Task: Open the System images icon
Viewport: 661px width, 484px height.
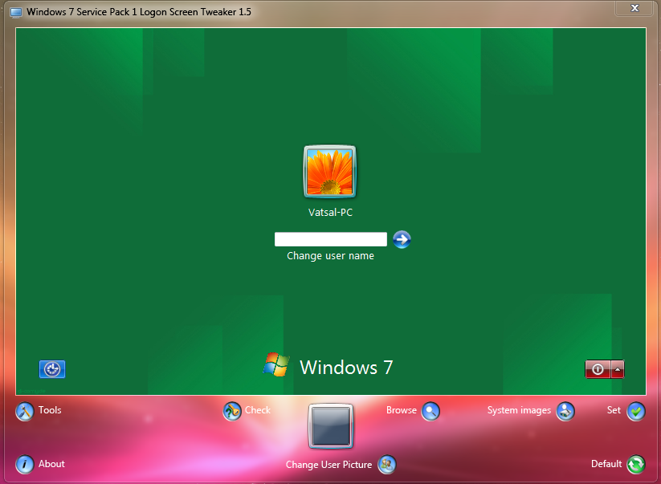Action: click(565, 411)
